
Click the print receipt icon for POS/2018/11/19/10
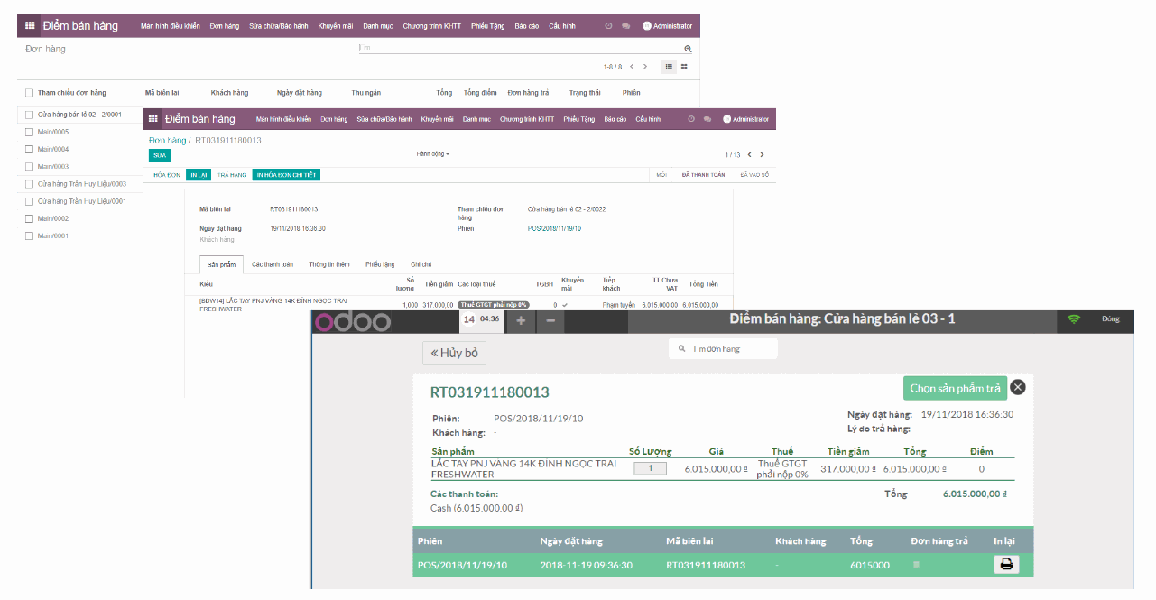1005,564
